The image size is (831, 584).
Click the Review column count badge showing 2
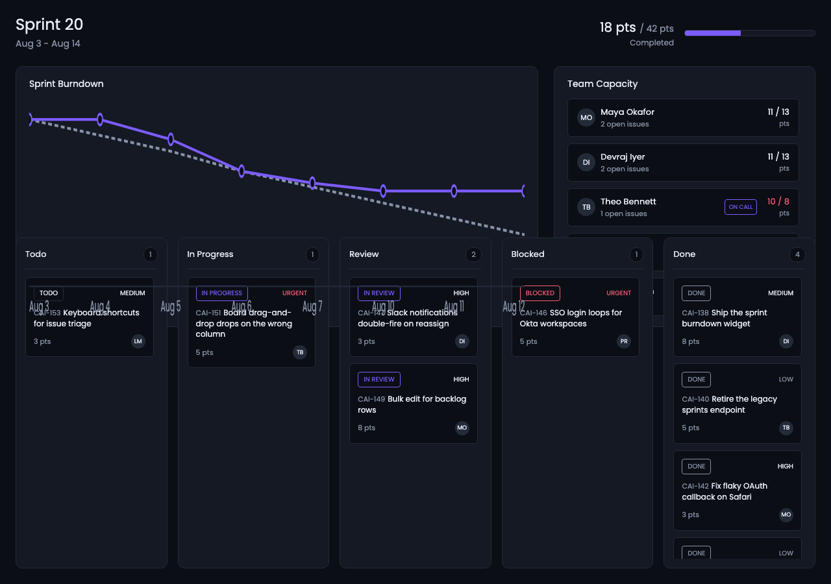click(x=474, y=254)
